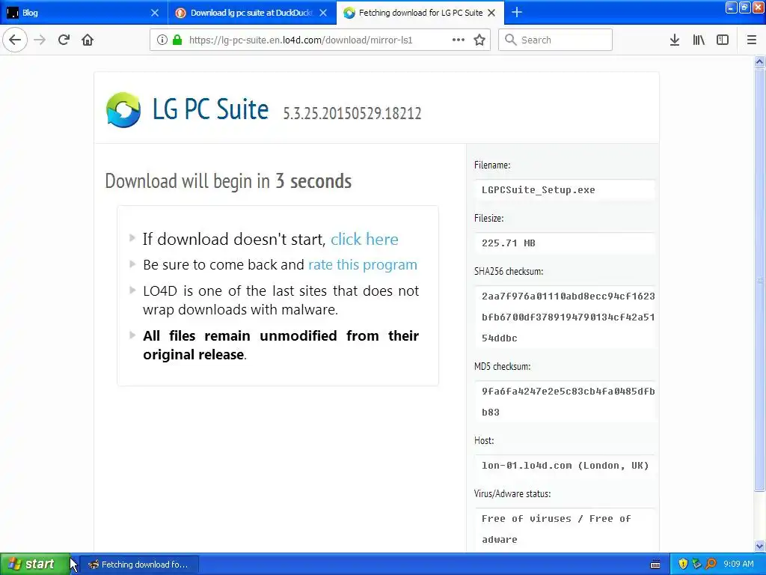Viewport: 766px width, 575px height.
Task: Switch to Download lg pc suite DuckDuckGo tab
Action: 252,13
